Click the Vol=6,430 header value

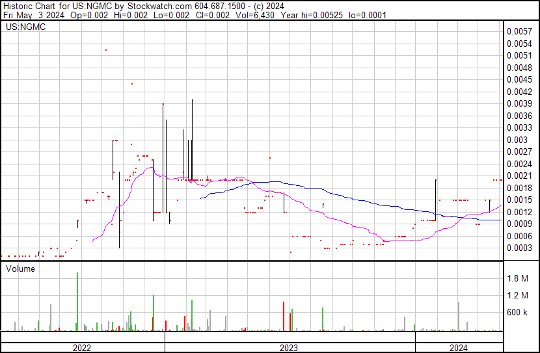click(x=255, y=15)
